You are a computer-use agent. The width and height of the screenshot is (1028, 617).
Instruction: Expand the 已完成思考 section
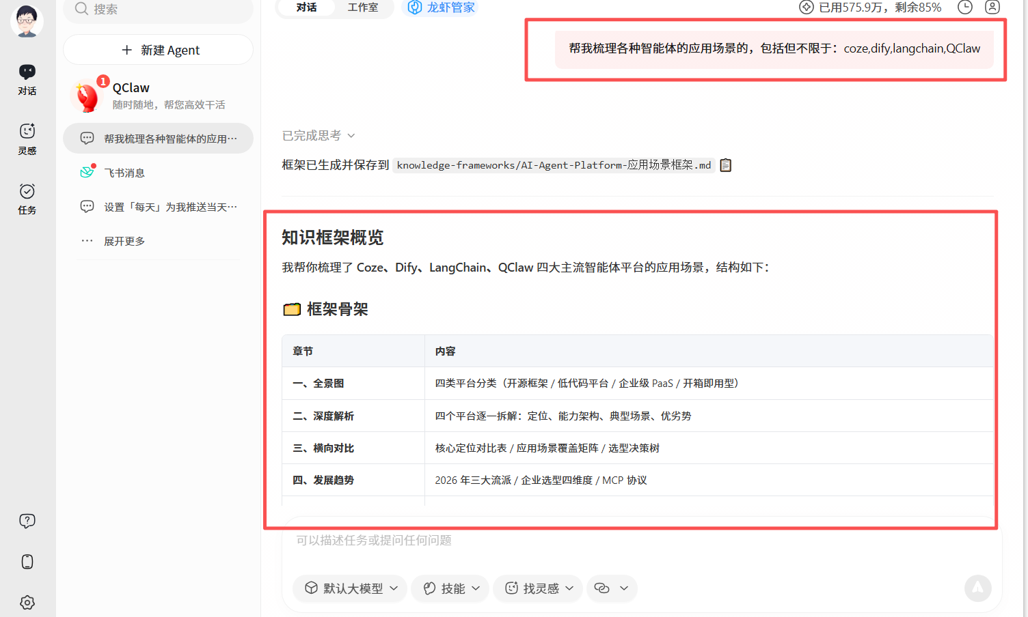(x=319, y=136)
